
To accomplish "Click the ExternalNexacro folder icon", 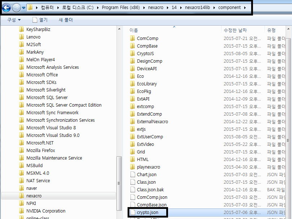I will 132,121.
